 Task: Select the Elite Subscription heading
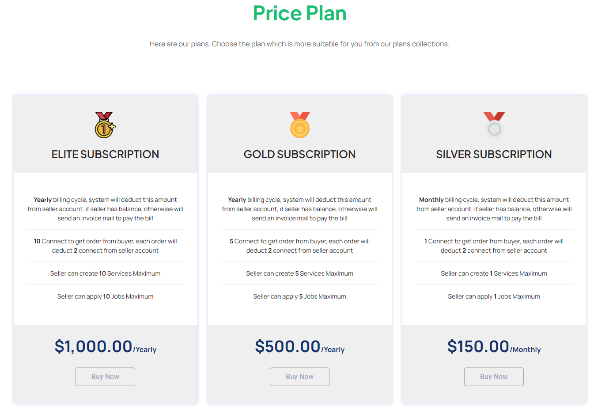coord(105,154)
